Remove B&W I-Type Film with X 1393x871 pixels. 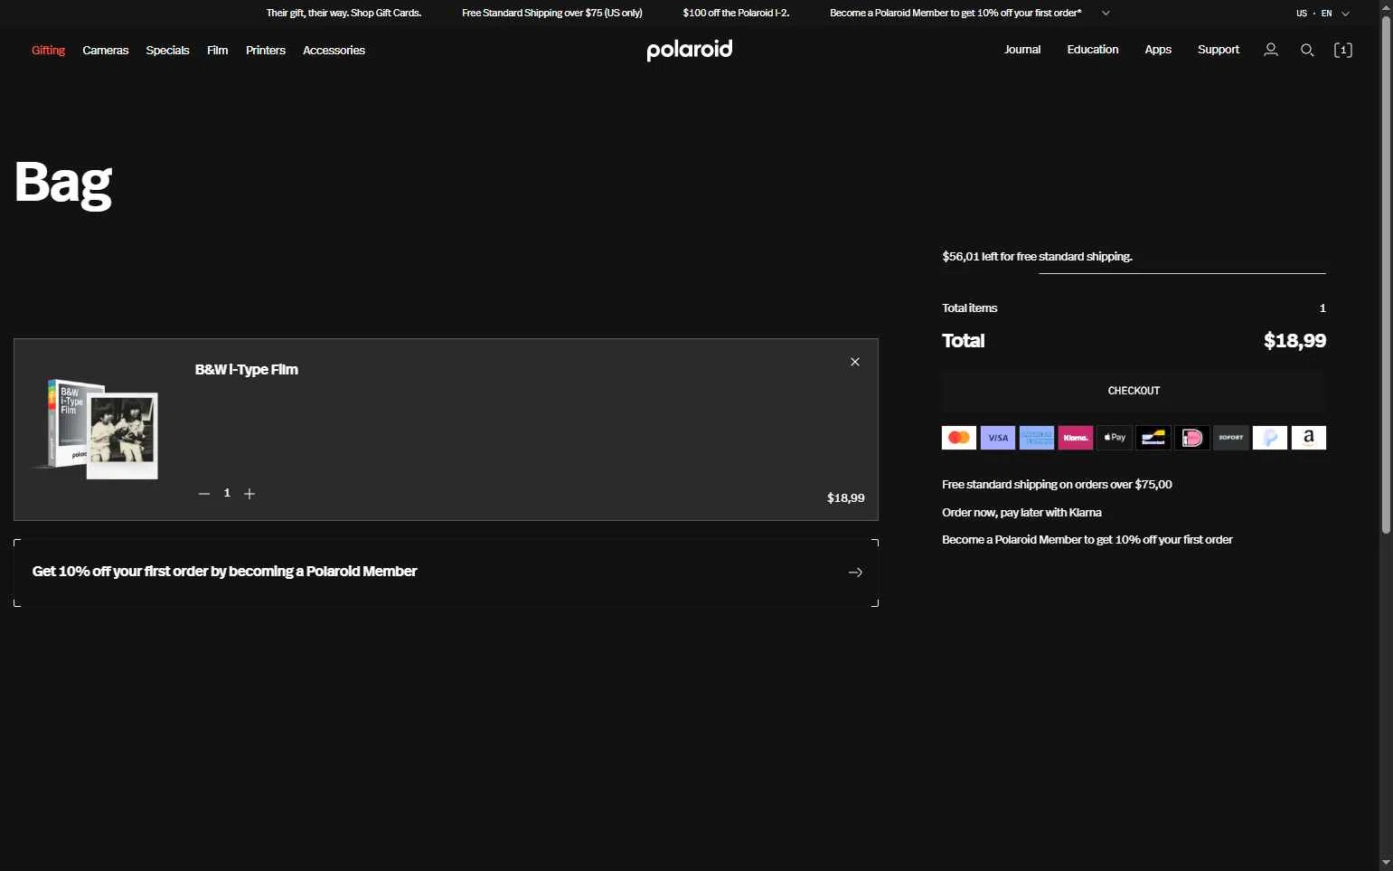(855, 362)
